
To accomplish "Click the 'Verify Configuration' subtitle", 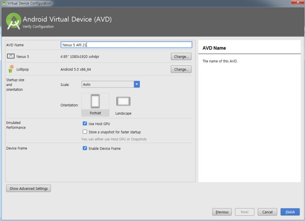I will pos(38,27).
